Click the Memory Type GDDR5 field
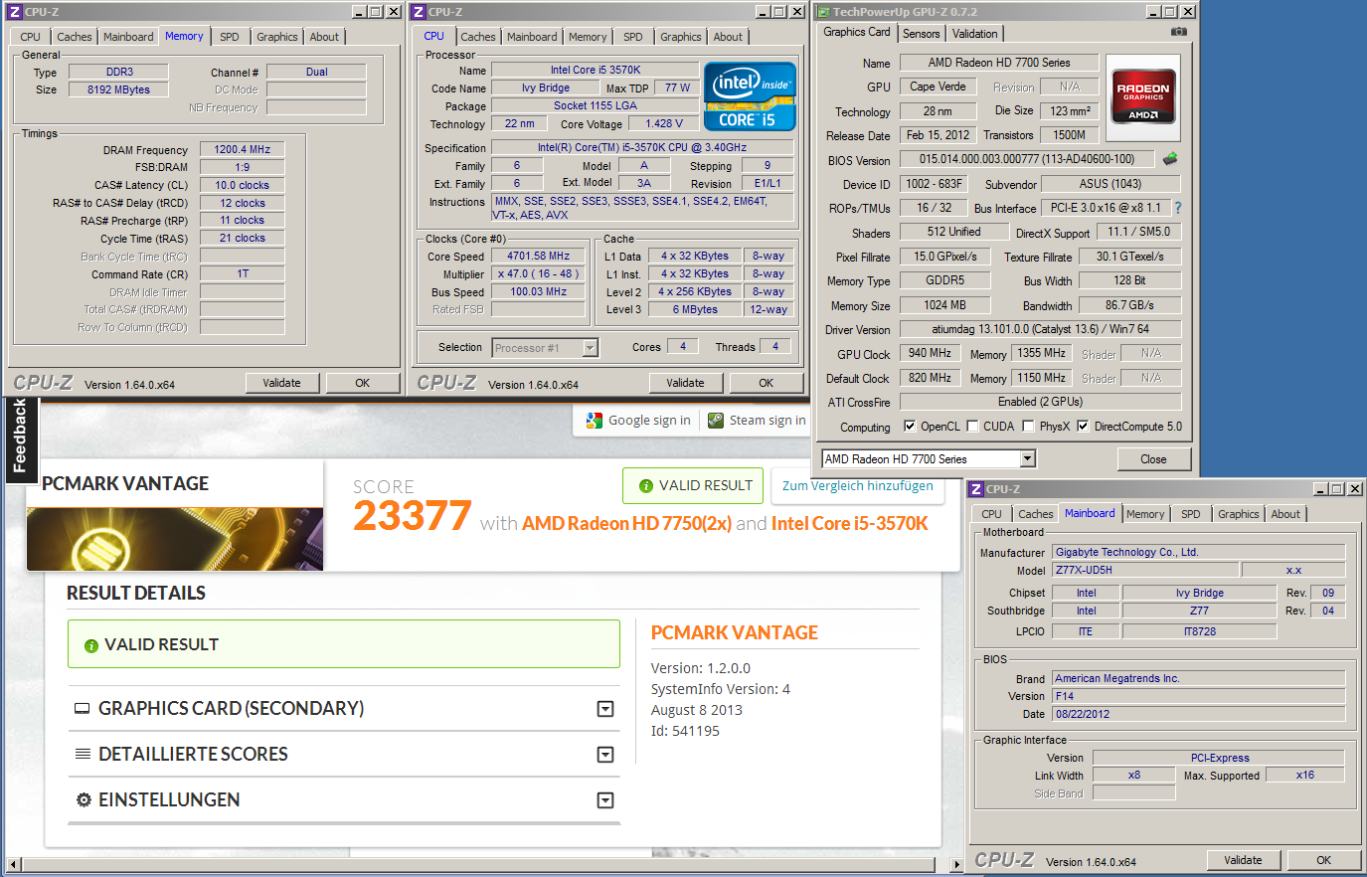This screenshot has height=877, width=1367. pos(944,280)
